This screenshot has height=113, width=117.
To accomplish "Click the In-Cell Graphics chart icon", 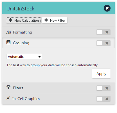I will point(8,98).
